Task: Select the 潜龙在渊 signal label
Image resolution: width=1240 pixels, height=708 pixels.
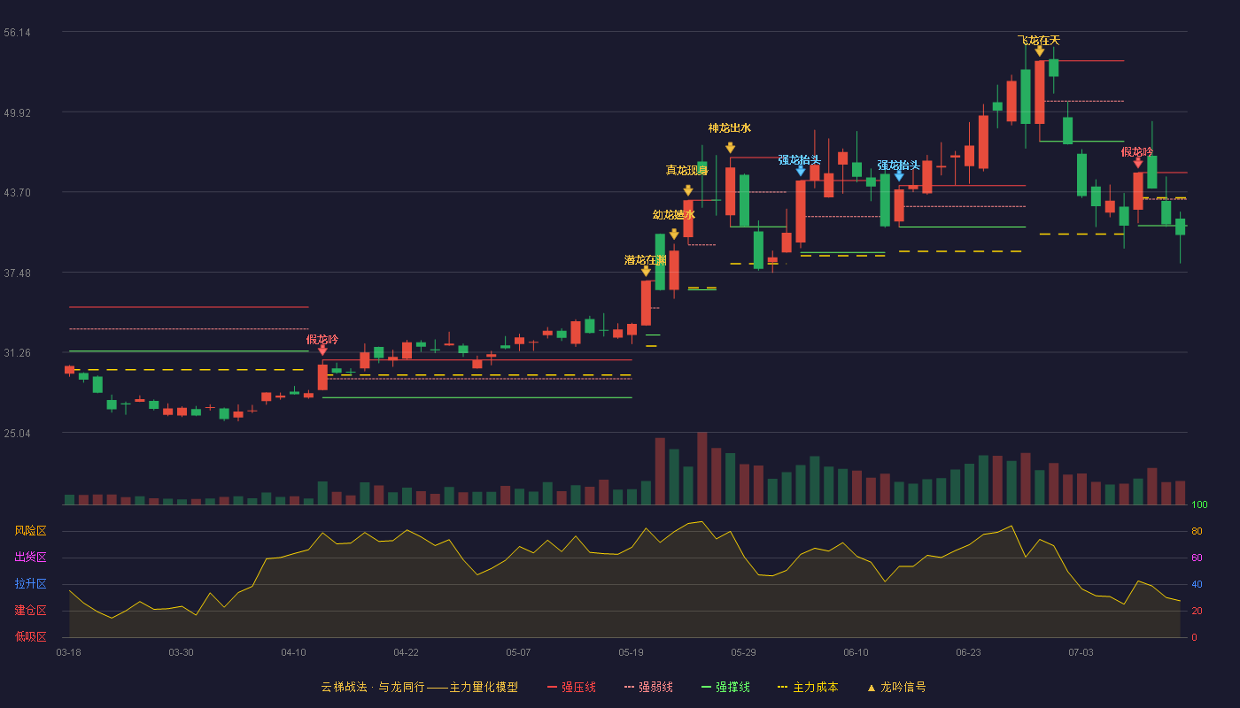Action: (x=646, y=259)
